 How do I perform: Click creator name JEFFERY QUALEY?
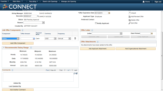(31, 26)
